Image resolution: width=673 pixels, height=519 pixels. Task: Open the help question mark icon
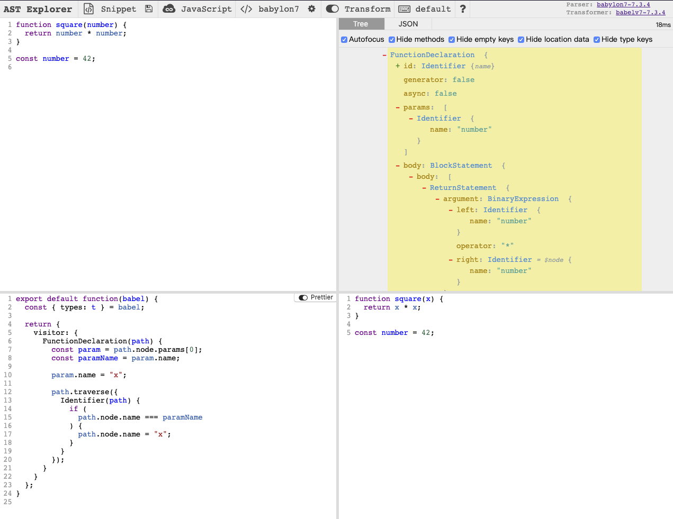tap(463, 9)
